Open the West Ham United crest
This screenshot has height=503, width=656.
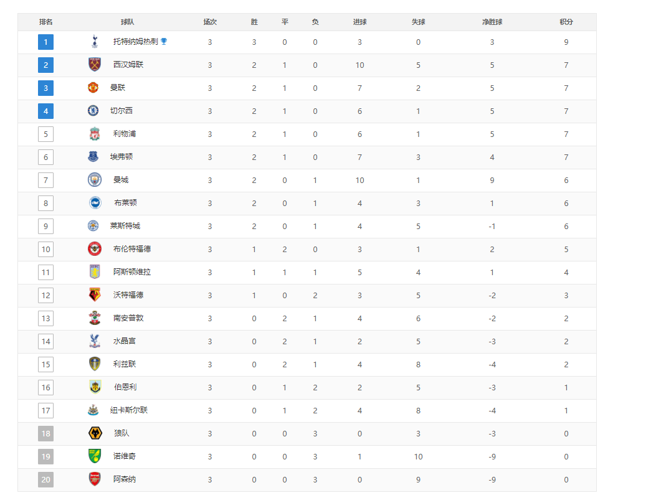[95, 65]
